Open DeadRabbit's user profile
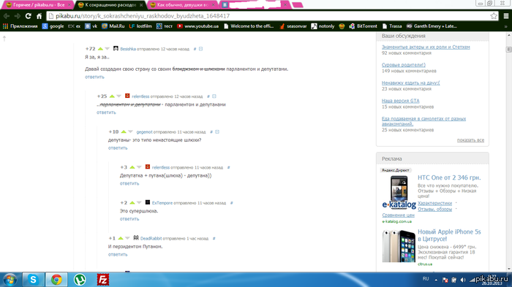Viewport: 512px width, 287px height. pyautogui.click(x=151, y=238)
